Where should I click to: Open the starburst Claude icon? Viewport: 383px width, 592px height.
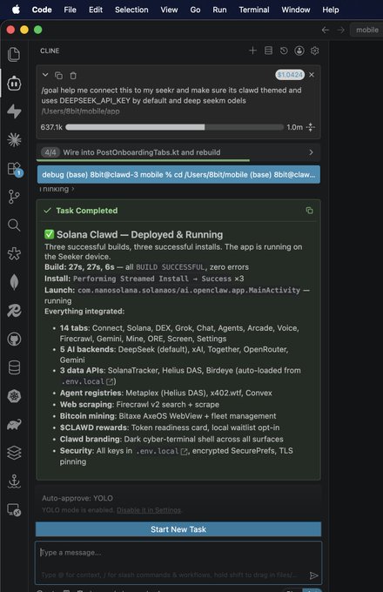click(x=14, y=140)
